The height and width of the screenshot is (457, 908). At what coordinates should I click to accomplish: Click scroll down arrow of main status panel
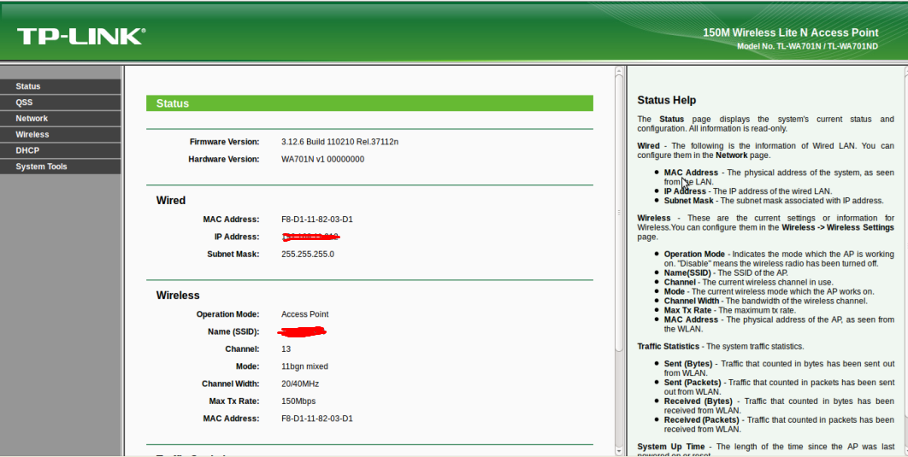coord(619,451)
